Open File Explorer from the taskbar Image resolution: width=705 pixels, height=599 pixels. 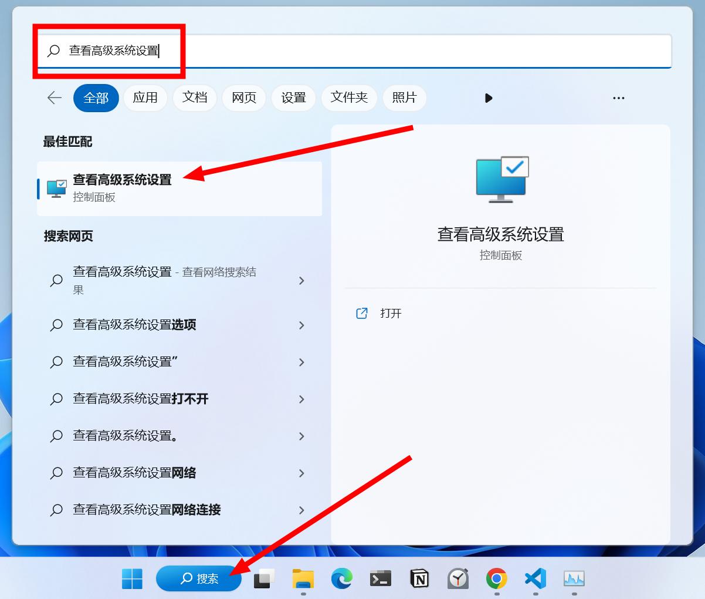click(x=303, y=579)
